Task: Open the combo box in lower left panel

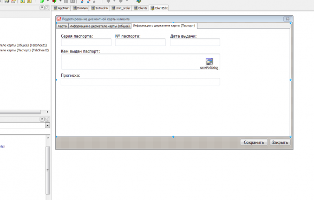Action: [48, 125]
